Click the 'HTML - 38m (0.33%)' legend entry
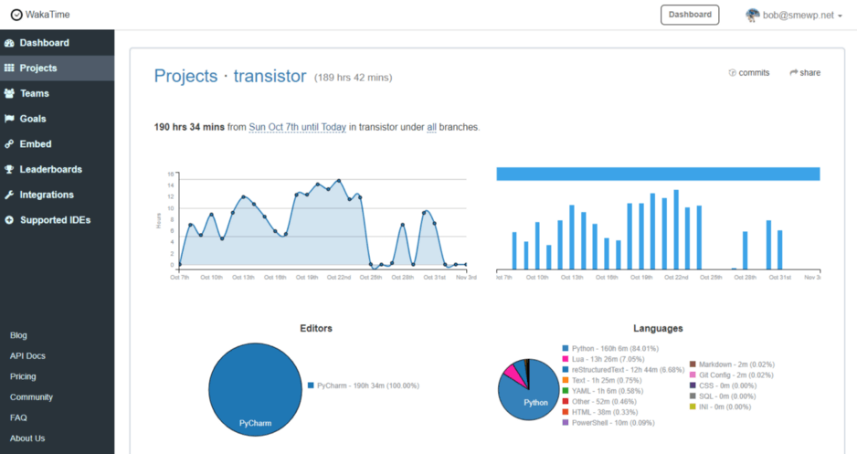This screenshot has width=857, height=454. click(x=600, y=412)
